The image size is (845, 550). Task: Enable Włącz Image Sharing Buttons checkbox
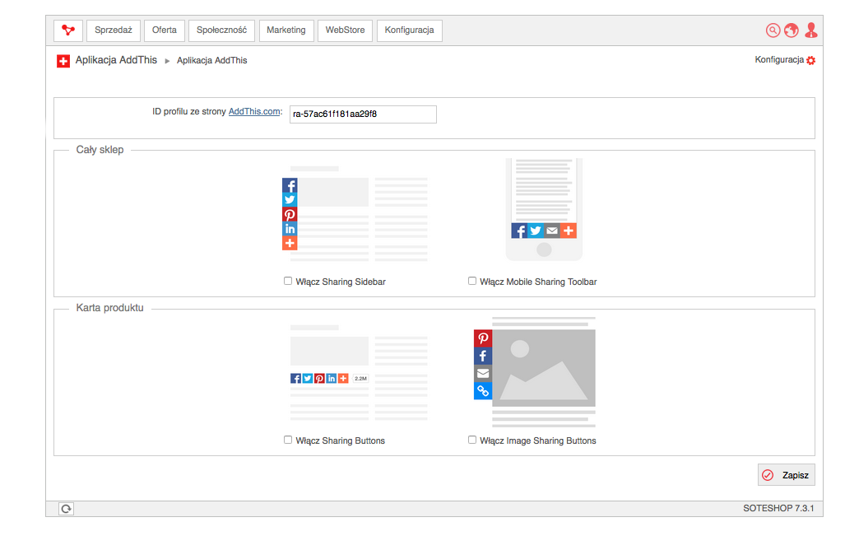tap(472, 440)
